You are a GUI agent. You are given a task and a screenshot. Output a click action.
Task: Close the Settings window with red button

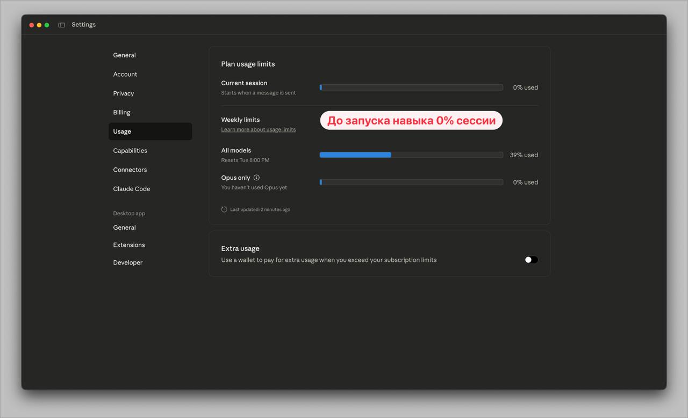(32, 25)
